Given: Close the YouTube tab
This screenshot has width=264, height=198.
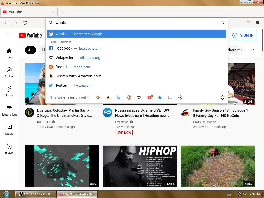Looking at the screenshot, I should coord(53,12).
